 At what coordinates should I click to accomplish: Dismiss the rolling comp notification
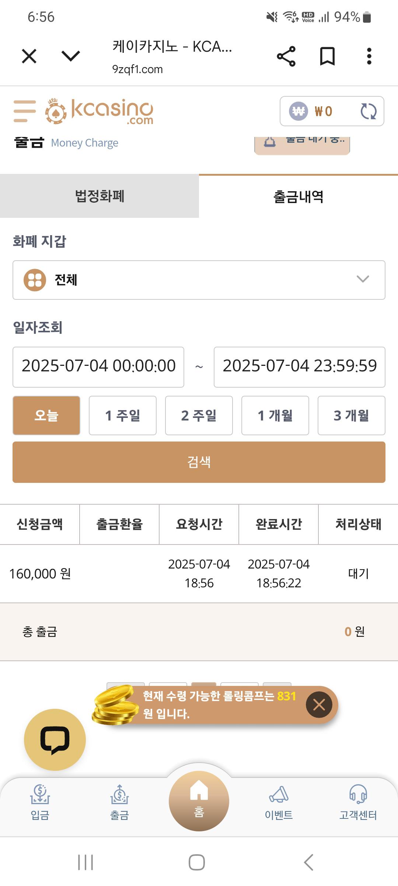click(319, 705)
